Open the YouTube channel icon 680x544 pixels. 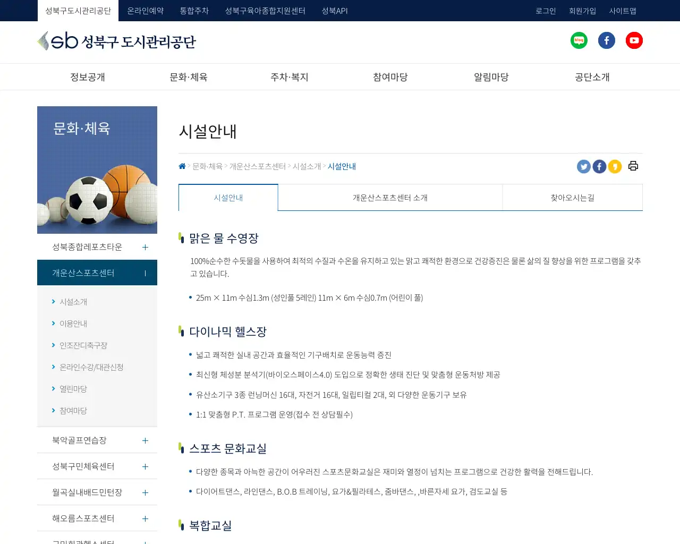point(634,40)
